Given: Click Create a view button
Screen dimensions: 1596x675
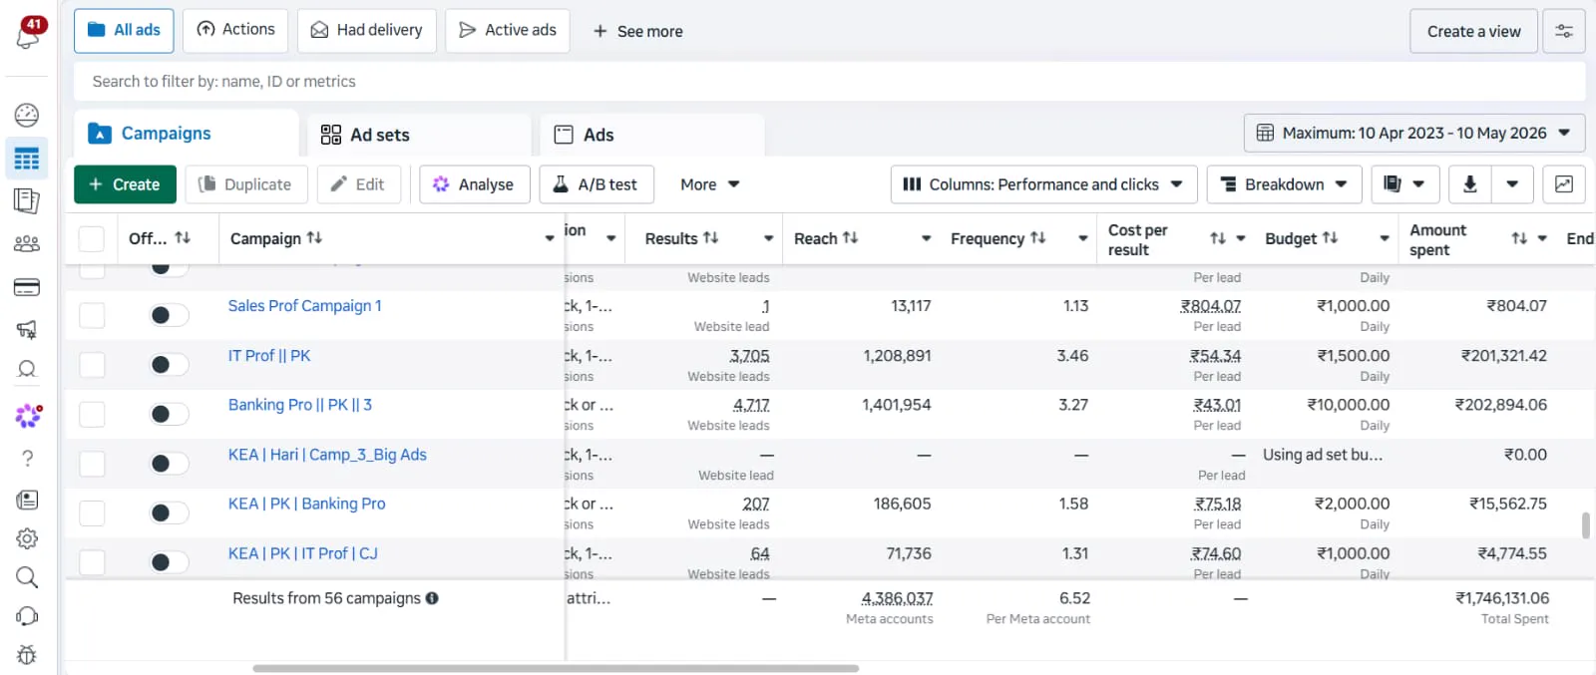Looking at the screenshot, I should pyautogui.click(x=1473, y=31).
